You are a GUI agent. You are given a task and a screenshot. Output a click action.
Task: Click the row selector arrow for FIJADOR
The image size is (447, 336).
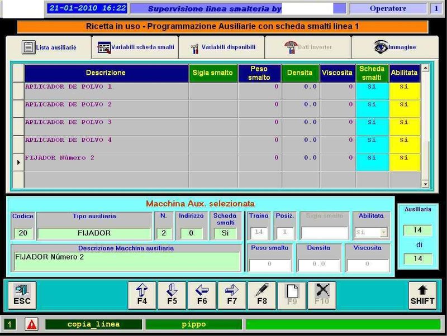(x=18, y=162)
